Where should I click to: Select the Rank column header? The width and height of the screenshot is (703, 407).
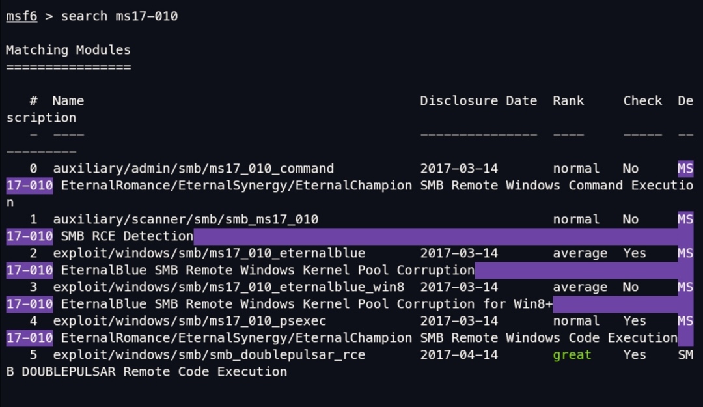568,100
